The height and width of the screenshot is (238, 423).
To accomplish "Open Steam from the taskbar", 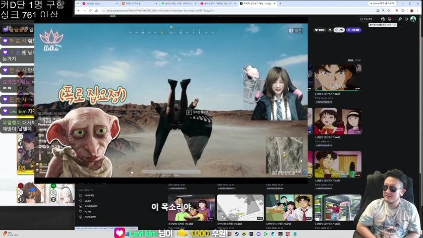I will point(237,234).
